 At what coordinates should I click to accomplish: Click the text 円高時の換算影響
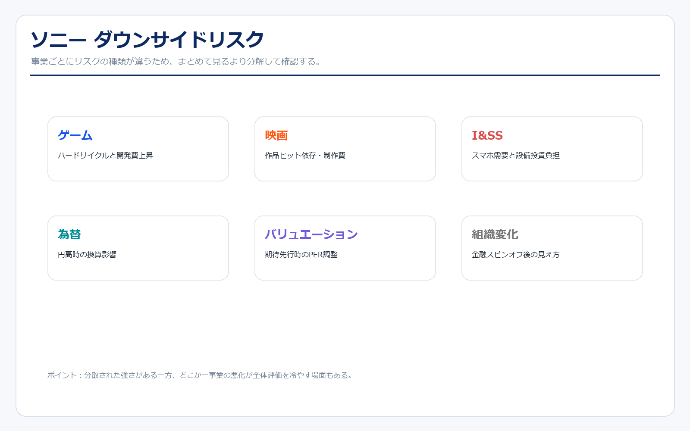[x=87, y=255]
